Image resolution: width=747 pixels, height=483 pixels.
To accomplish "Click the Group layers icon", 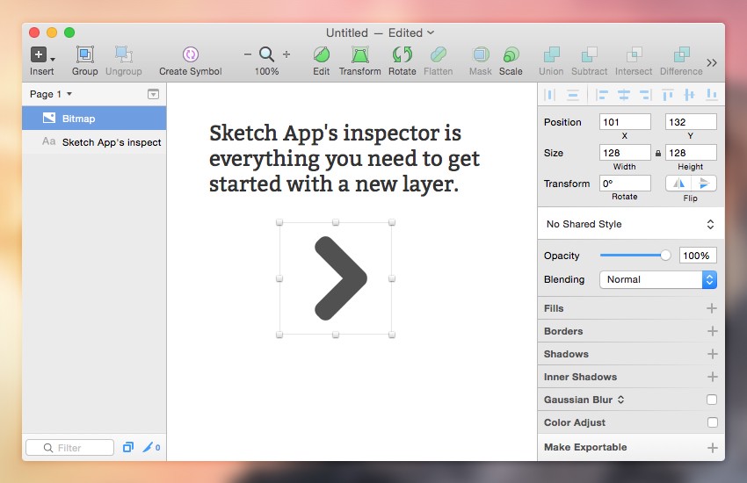I will click(x=85, y=55).
